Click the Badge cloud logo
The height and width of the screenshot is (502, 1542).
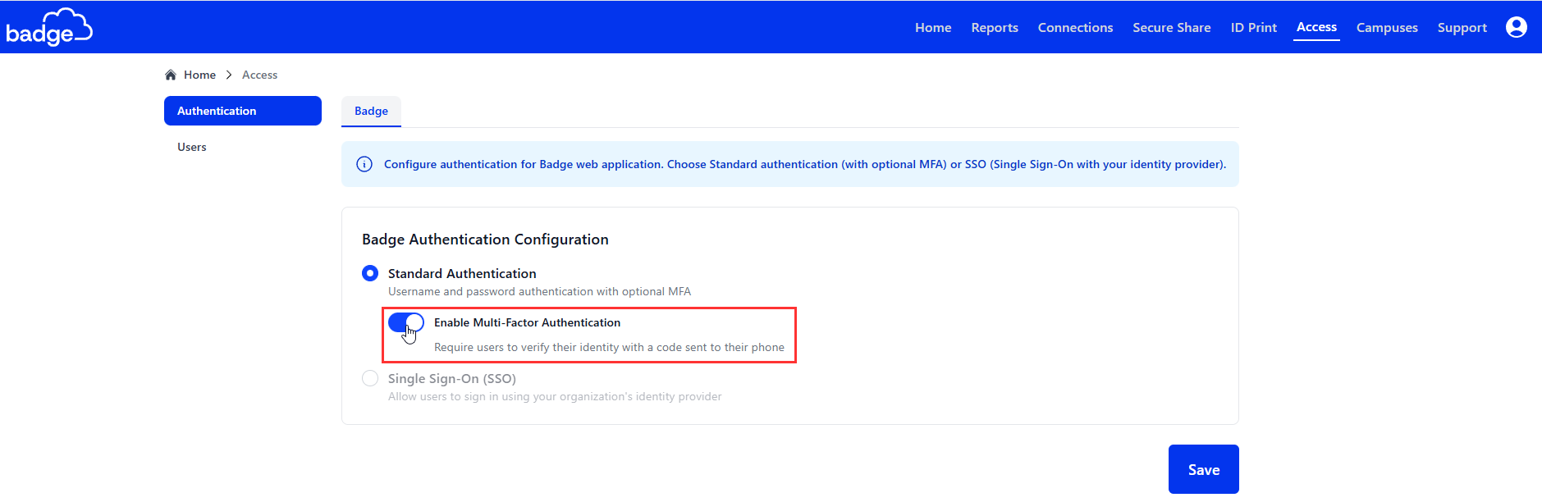(x=49, y=27)
